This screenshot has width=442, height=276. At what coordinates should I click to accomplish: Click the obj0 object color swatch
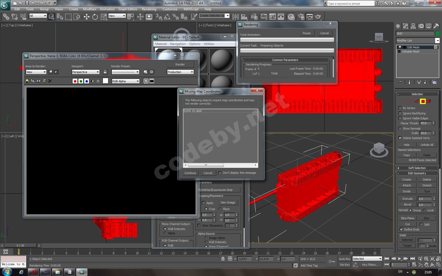click(437, 33)
